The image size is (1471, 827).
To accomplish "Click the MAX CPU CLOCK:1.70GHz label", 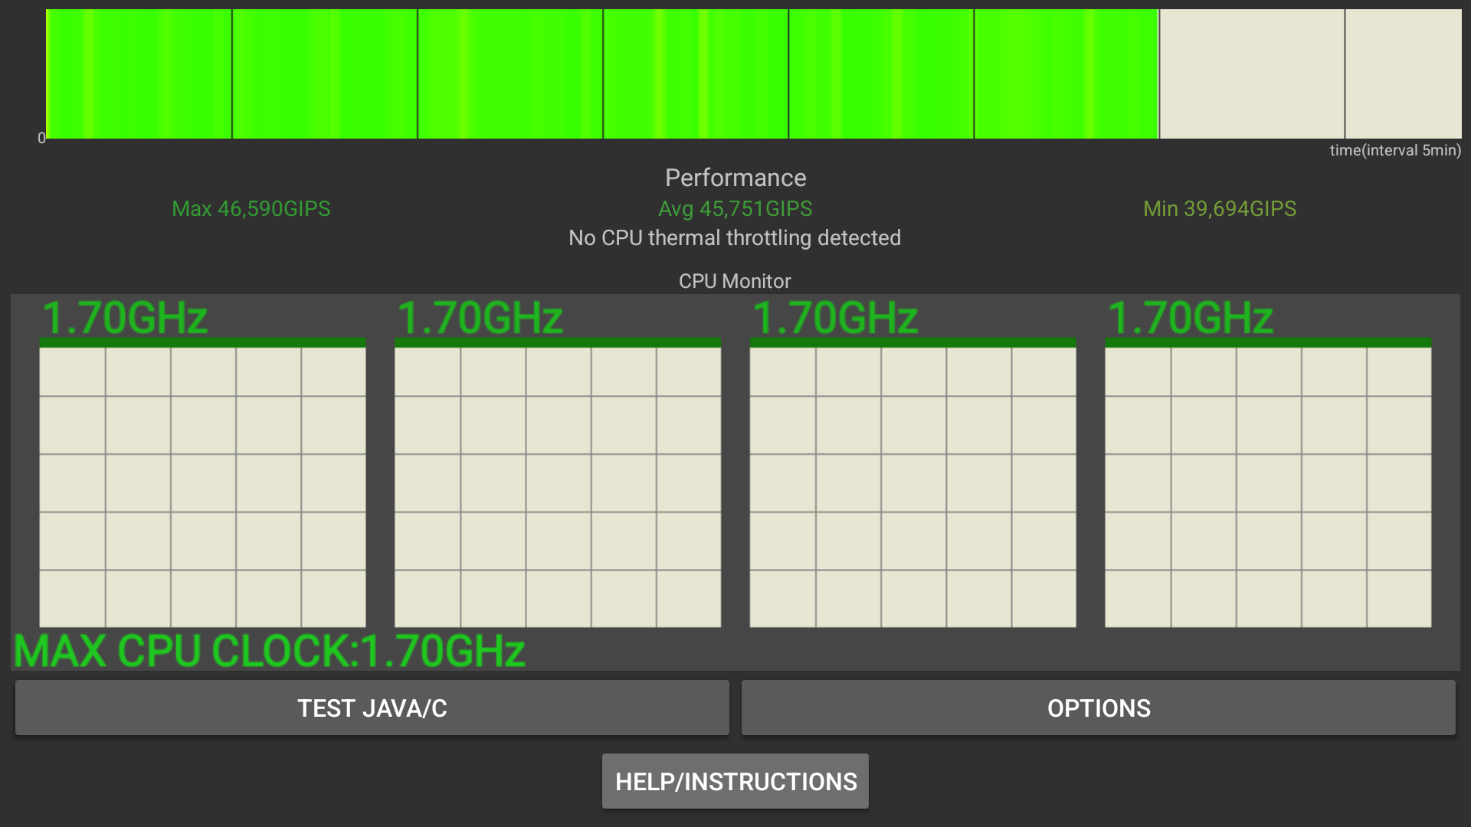I will tap(270, 651).
